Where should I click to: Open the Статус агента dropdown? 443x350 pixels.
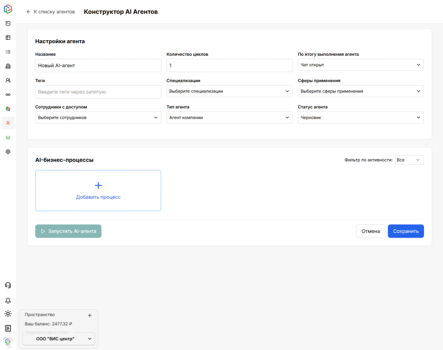pyautogui.click(x=360, y=118)
